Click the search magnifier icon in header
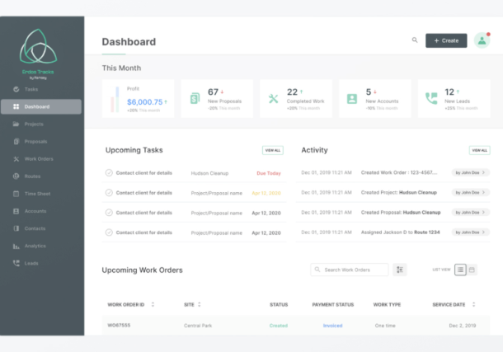This screenshot has height=352, width=503. 415,40
